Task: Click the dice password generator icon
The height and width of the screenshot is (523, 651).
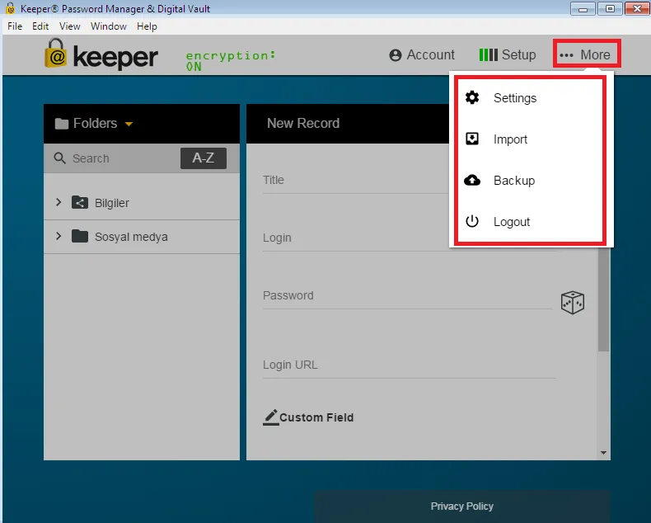Action: click(573, 302)
